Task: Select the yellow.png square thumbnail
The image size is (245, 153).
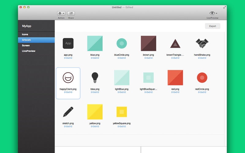Action: point(95,112)
